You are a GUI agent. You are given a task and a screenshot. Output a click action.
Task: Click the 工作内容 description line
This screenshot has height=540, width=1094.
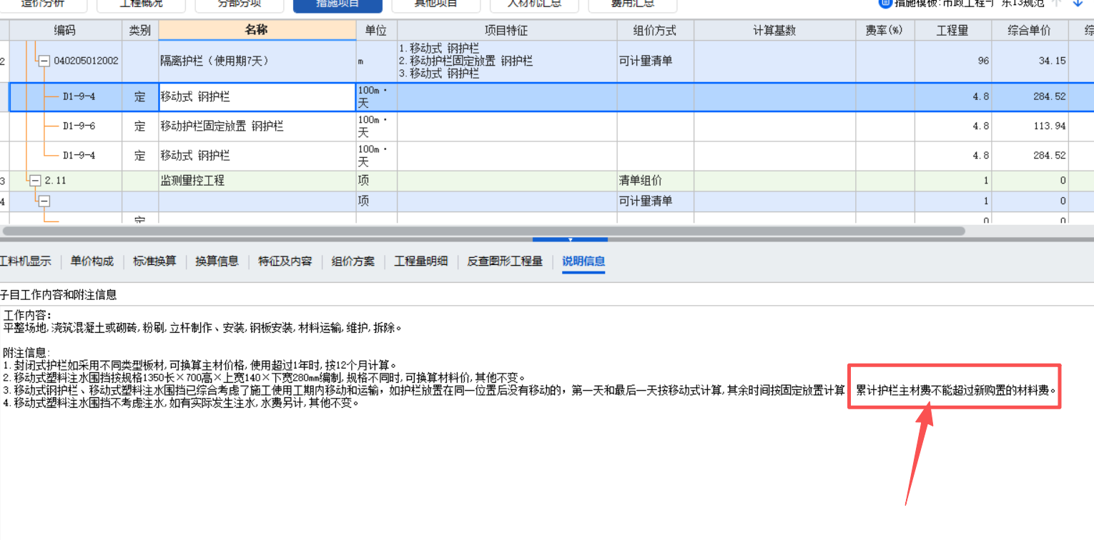point(202,329)
